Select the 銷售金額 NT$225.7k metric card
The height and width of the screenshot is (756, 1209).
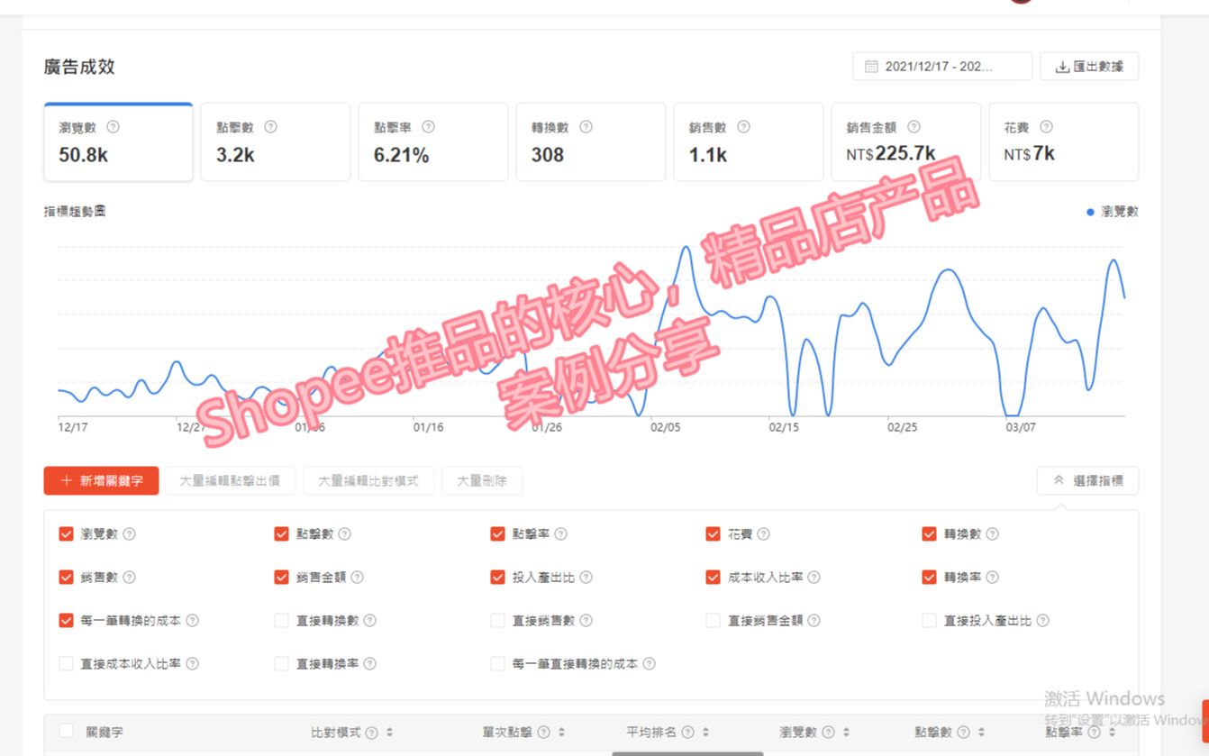[906, 142]
